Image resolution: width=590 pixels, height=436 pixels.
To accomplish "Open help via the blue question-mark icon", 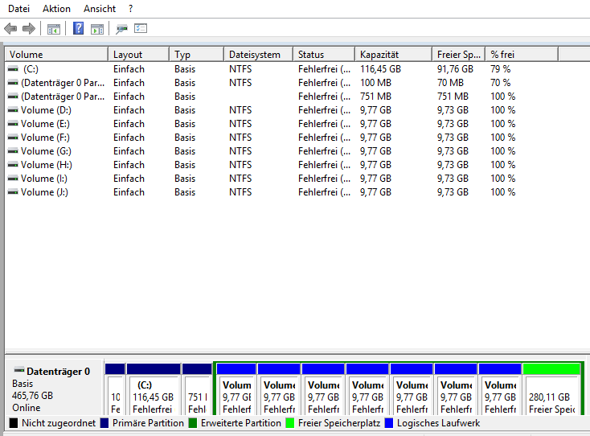I will 79,29.
